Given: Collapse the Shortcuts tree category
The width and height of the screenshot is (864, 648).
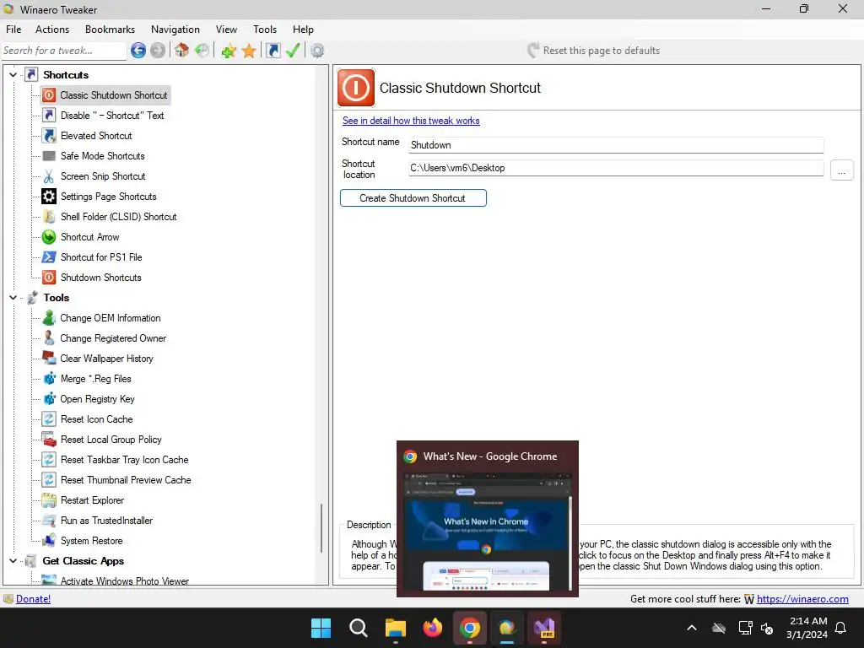Looking at the screenshot, I should pyautogui.click(x=13, y=75).
